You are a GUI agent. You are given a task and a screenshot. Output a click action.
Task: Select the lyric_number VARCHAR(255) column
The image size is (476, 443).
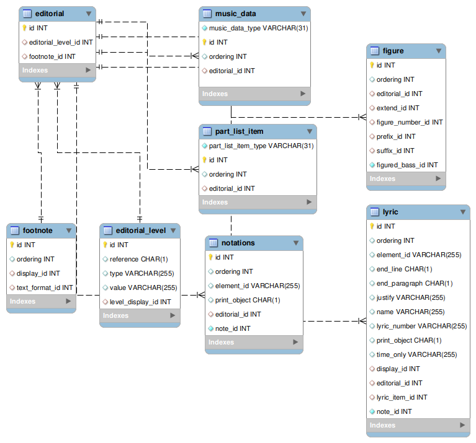(421, 326)
